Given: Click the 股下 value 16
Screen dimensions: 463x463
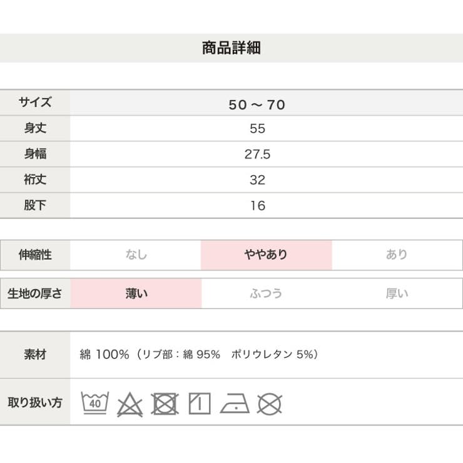Looking at the screenshot, I should point(257,206).
